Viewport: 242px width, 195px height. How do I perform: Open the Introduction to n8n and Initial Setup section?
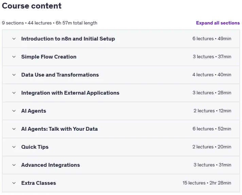point(68,39)
